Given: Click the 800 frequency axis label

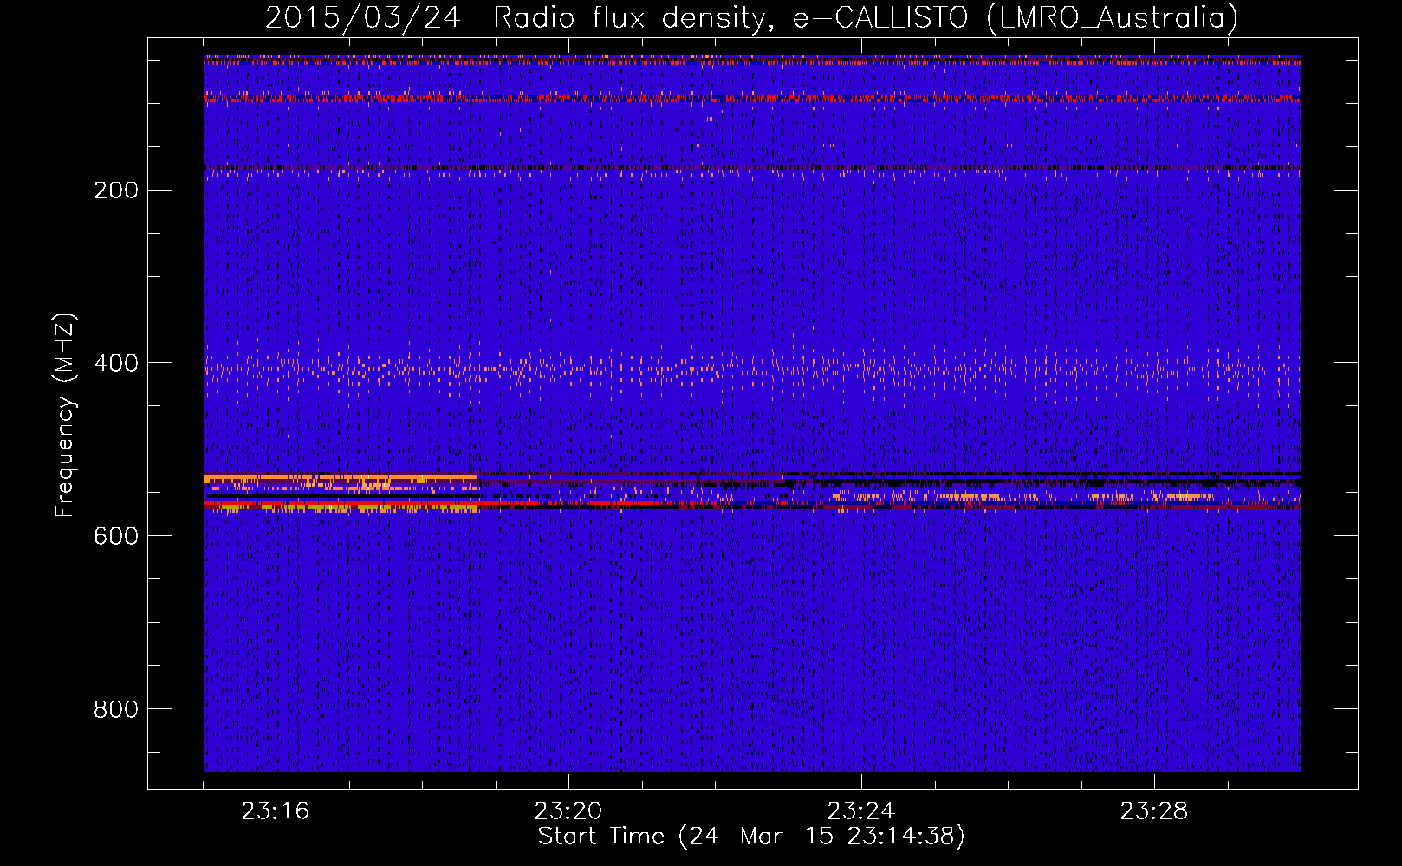Looking at the screenshot, I should point(116,710).
